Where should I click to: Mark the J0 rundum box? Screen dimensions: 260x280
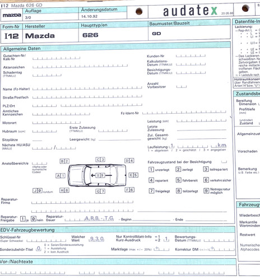(x=38, y=190)
